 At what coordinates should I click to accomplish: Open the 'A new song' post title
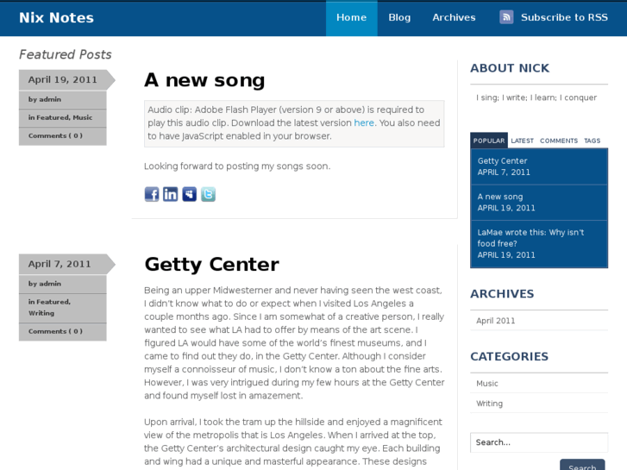click(x=204, y=80)
